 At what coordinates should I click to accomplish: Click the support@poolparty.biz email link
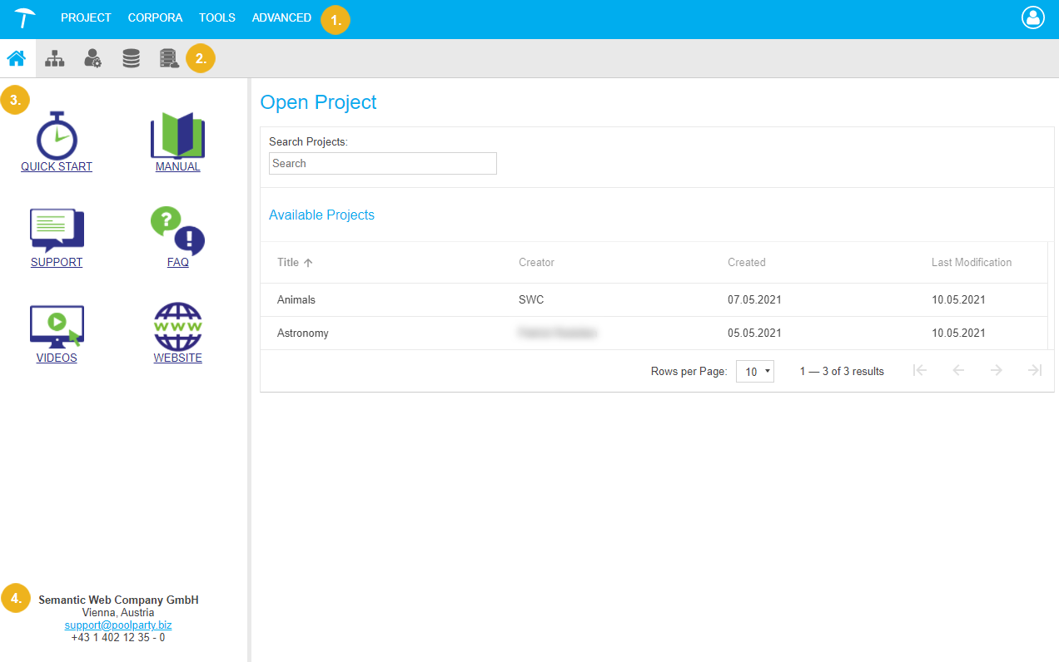pyautogui.click(x=118, y=625)
